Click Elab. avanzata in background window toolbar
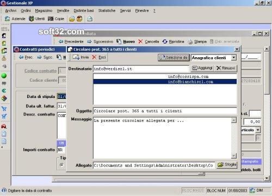The image size is (272, 196). coord(225,41)
